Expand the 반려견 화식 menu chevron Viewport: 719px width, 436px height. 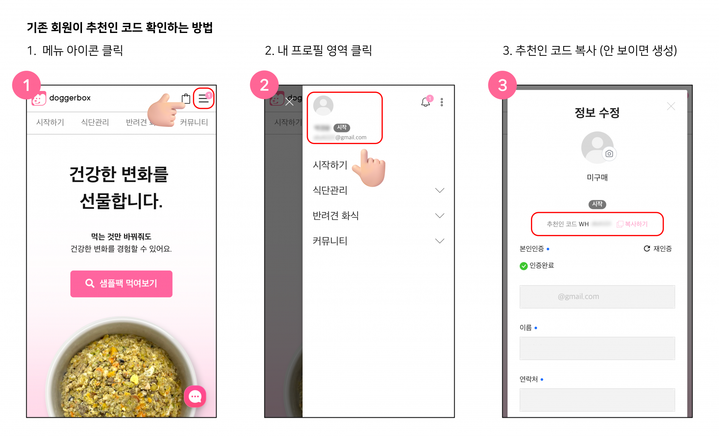point(440,216)
